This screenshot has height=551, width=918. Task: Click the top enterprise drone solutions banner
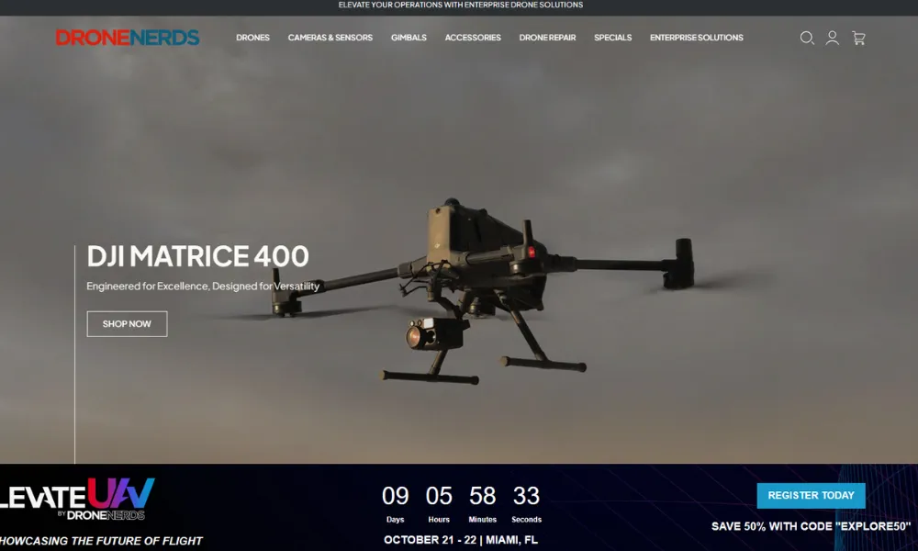coord(460,6)
